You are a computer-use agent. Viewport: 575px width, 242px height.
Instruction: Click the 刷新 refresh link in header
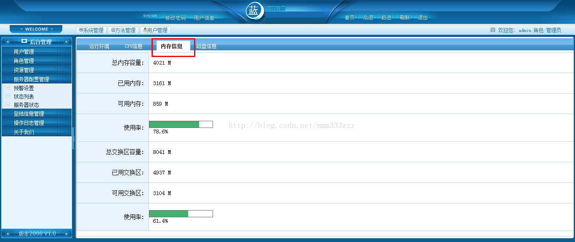405,18
